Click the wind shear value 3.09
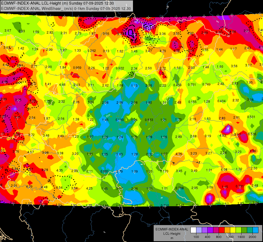The width and height of the screenshot is (263, 242). coord(210,187)
